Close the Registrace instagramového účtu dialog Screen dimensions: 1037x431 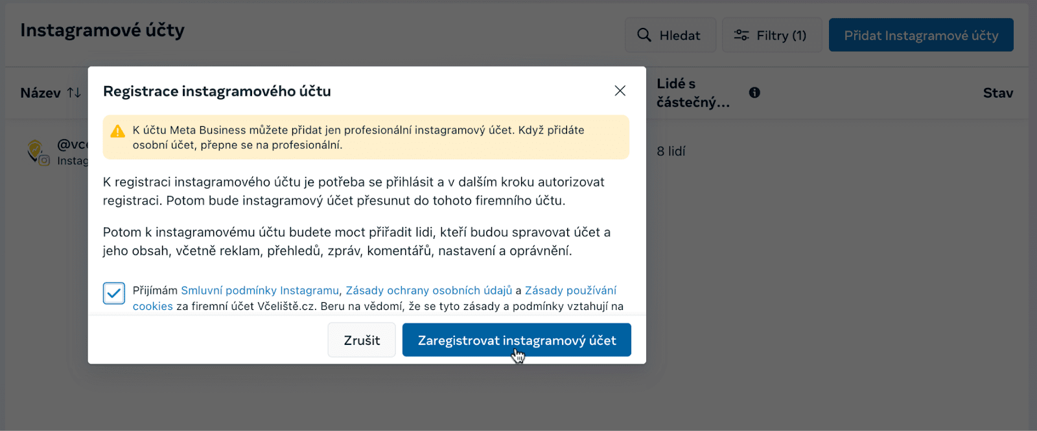pos(620,91)
